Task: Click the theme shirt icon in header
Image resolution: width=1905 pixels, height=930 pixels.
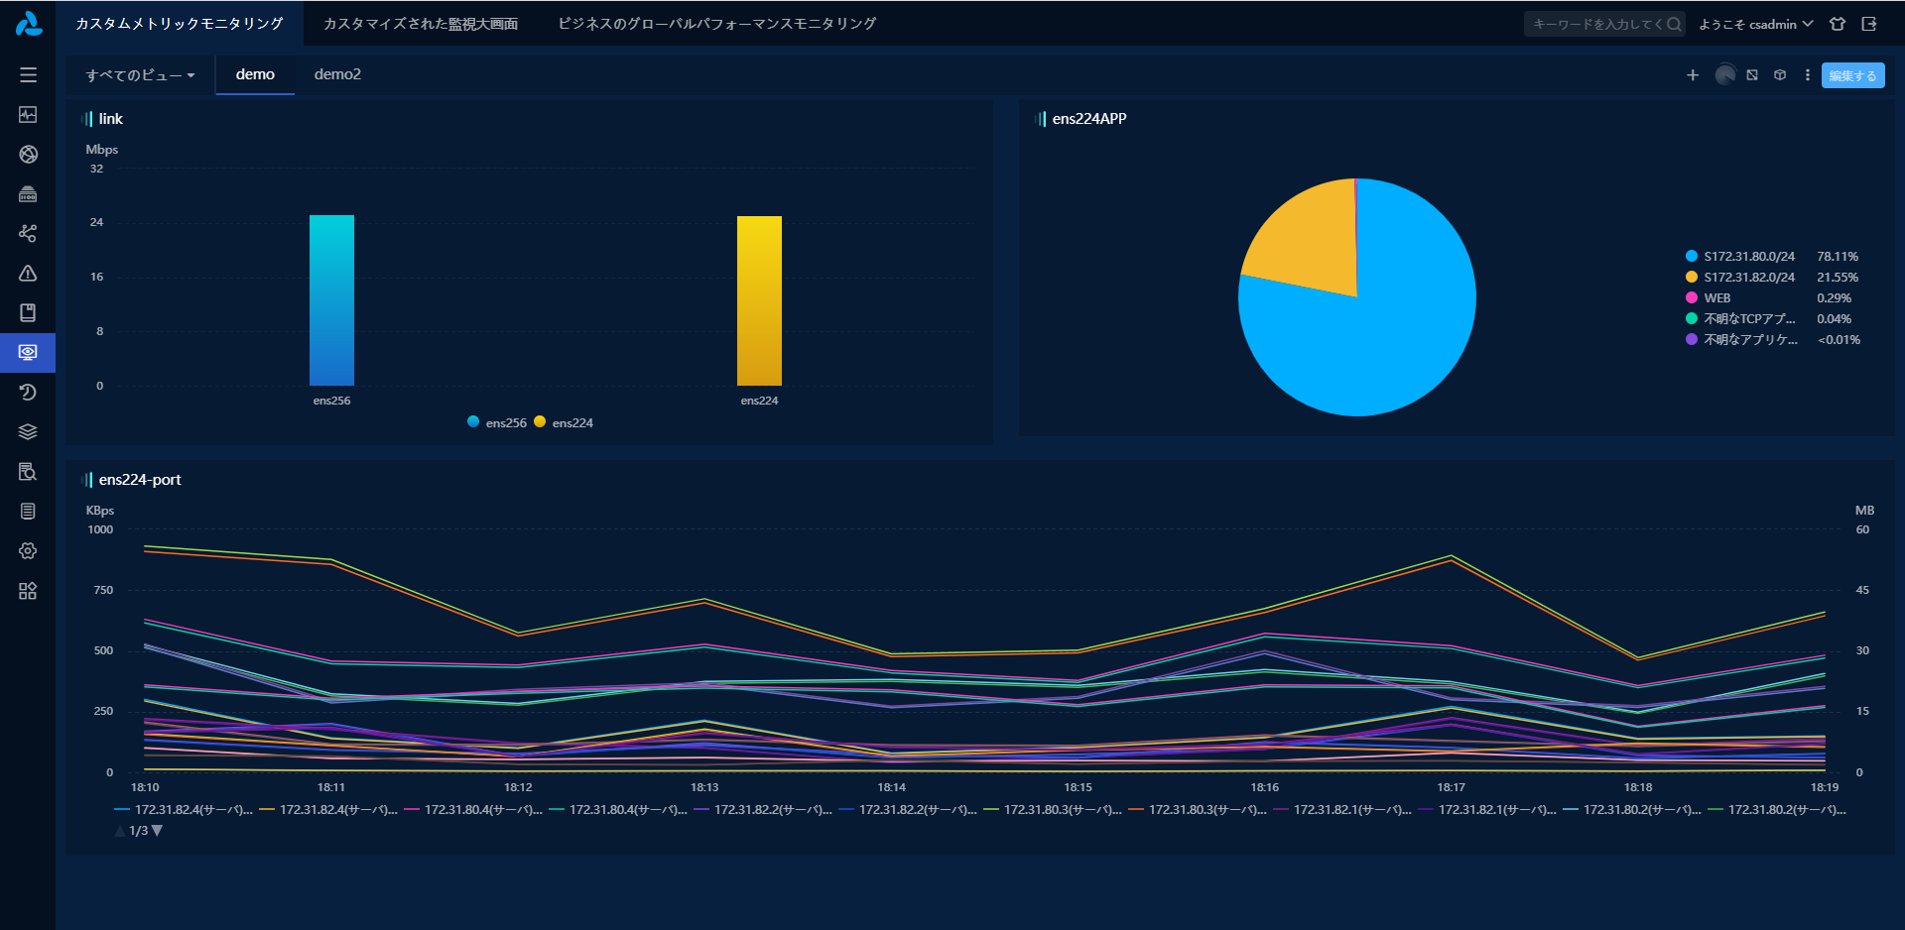Action: (1838, 24)
